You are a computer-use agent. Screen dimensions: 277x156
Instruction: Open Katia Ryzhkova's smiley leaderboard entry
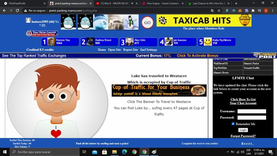(216, 42)
